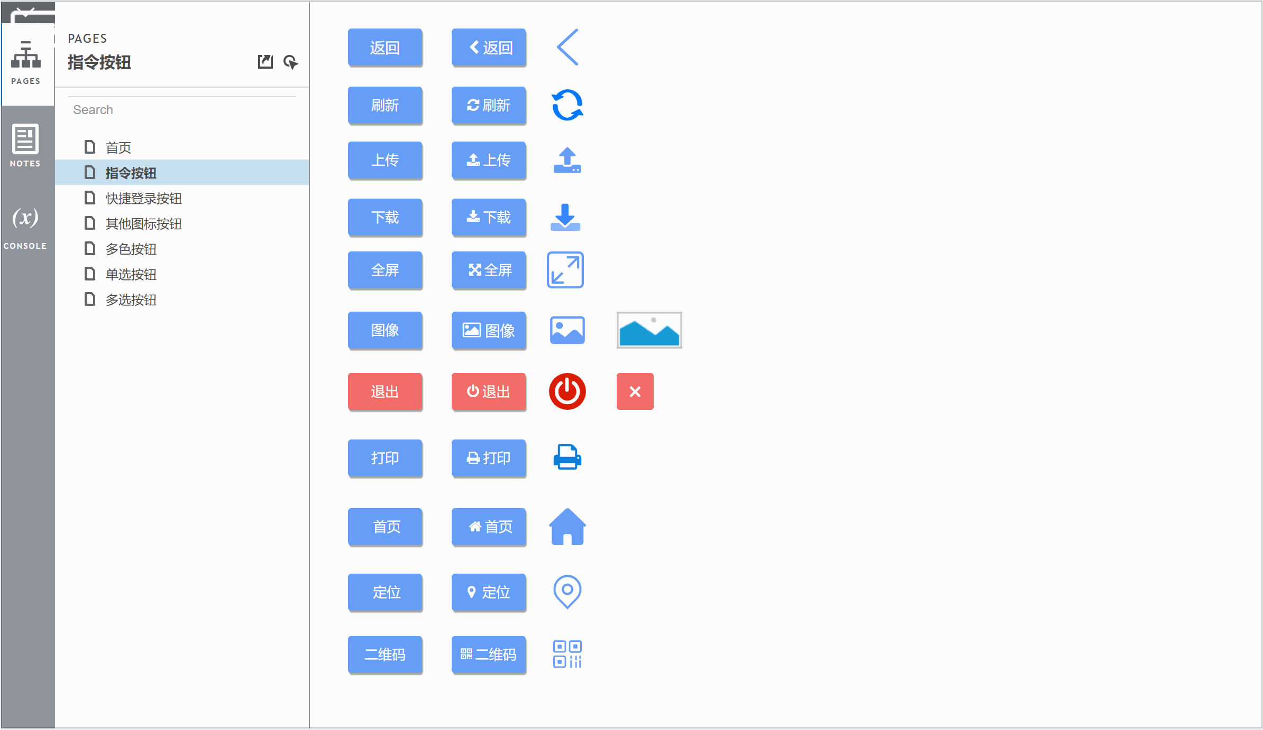The height and width of the screenshot is (730, 1263).
Task: Click the 定位 labeled blue button
Action: [386, 592]
